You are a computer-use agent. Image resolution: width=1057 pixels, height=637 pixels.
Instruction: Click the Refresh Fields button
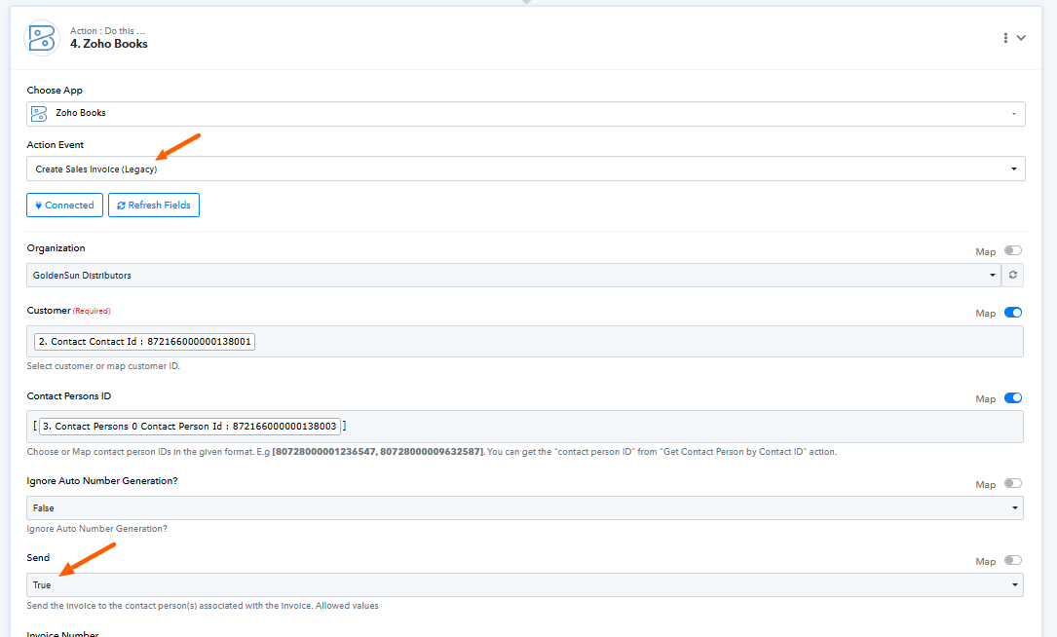154,206
